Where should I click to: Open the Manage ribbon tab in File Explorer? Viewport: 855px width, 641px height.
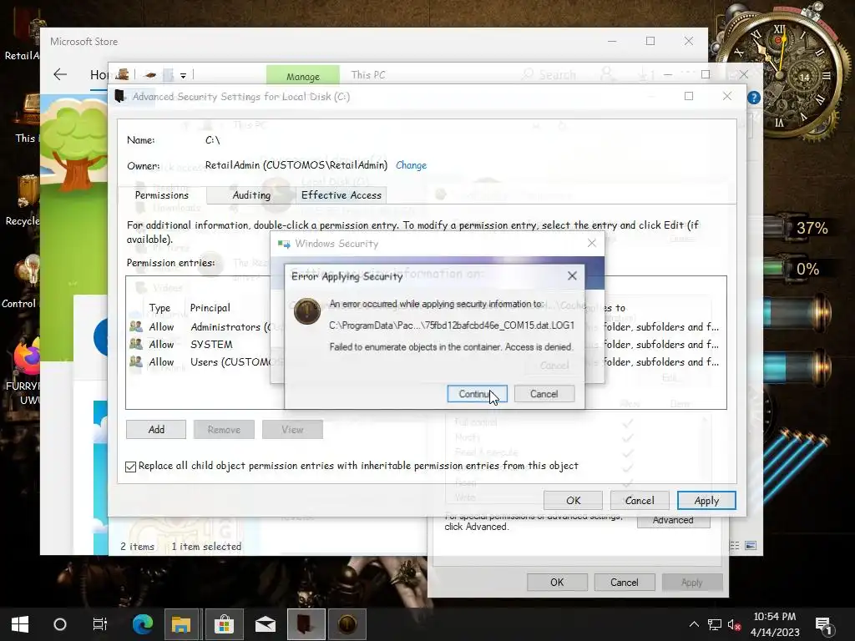[x=302, y=76]
